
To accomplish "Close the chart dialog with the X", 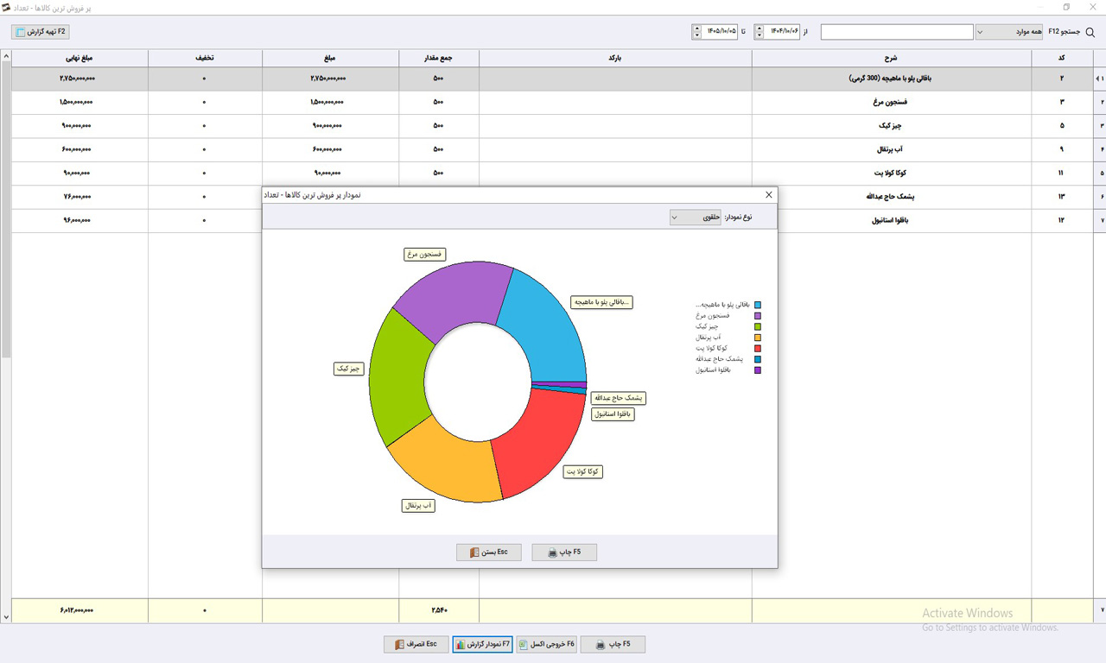I will pos(769,195).
